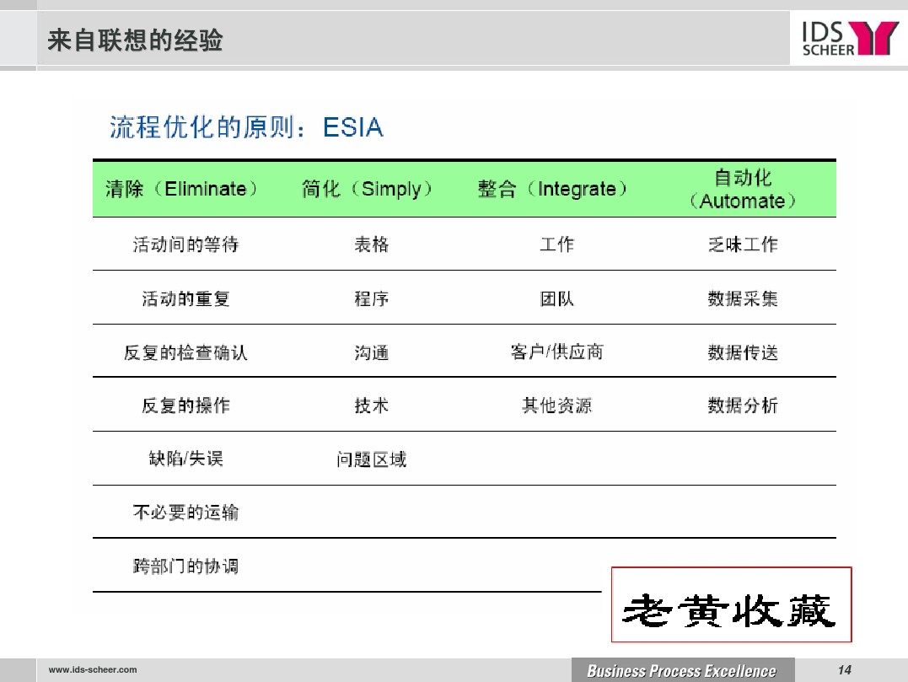Click the 清除（Eliminate） column header
The image size is (908, 682).
pyautogui.click(x=182, y=189)
